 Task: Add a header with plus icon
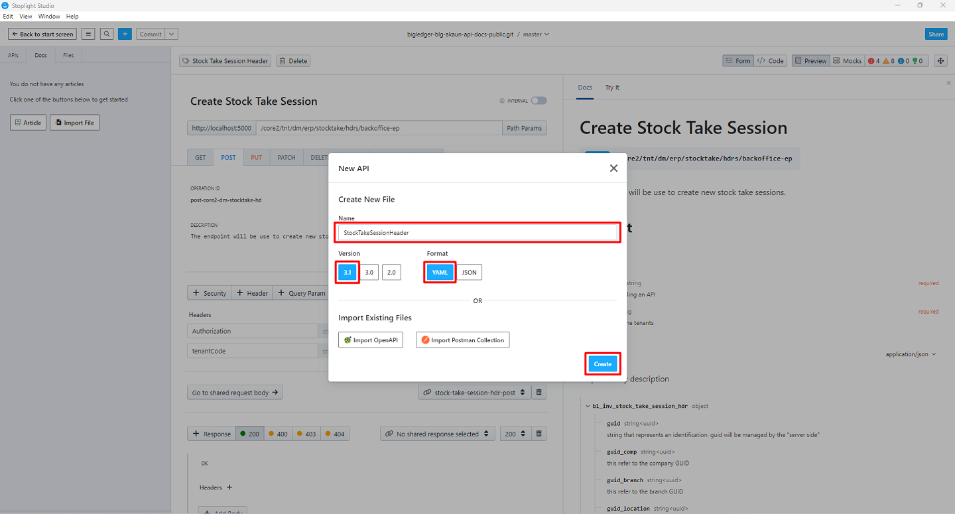(229, 487)
